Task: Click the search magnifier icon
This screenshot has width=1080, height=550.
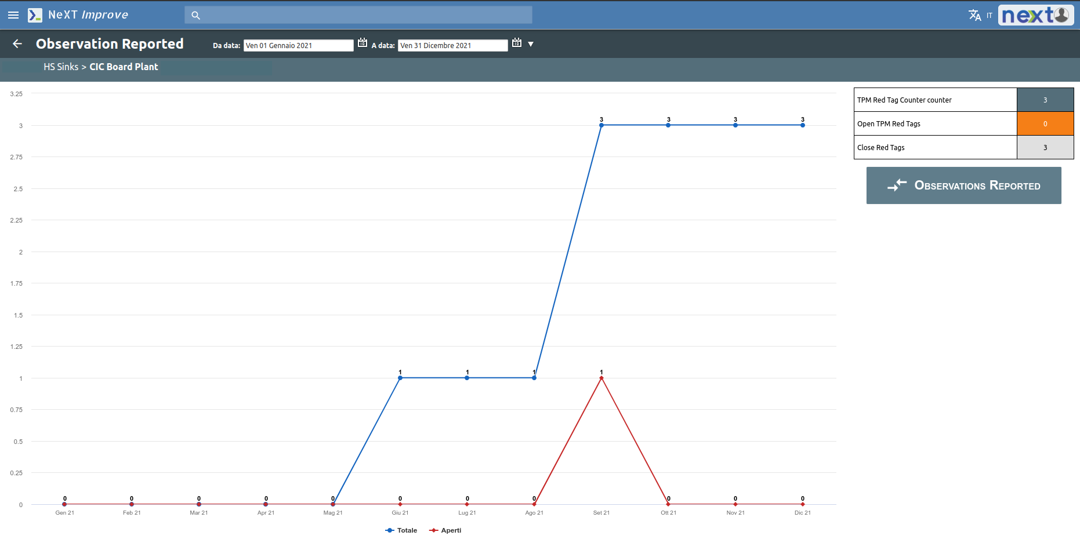Action: tap(195, 15)
